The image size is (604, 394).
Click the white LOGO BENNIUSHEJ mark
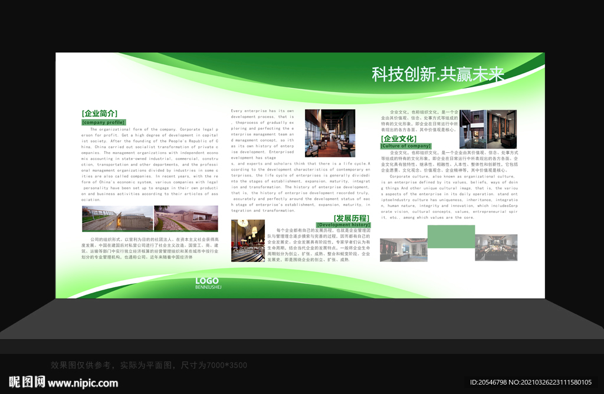[207, 283]
